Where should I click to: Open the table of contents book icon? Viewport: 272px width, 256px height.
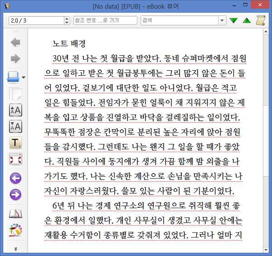(15, 213)
